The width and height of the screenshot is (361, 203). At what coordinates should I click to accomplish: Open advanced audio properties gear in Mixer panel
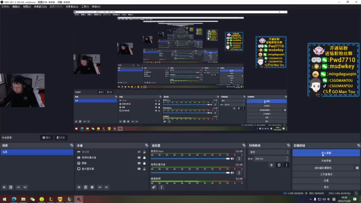pos(154,187)
